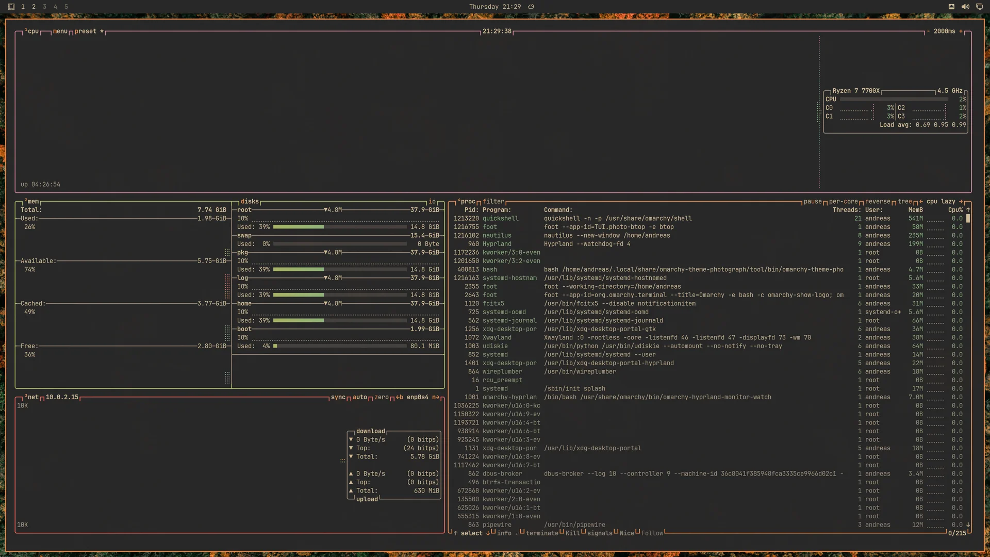Click the display icon in top right bar
Image resolution: width=990 pixels, height=557 pixels.
pyautogui.click(x=979, y=7)
